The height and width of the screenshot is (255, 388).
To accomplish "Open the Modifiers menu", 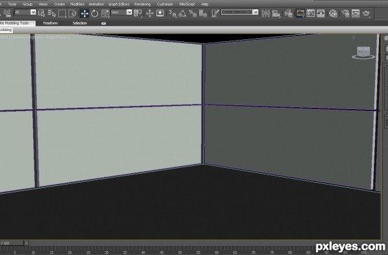I will 77,5.
